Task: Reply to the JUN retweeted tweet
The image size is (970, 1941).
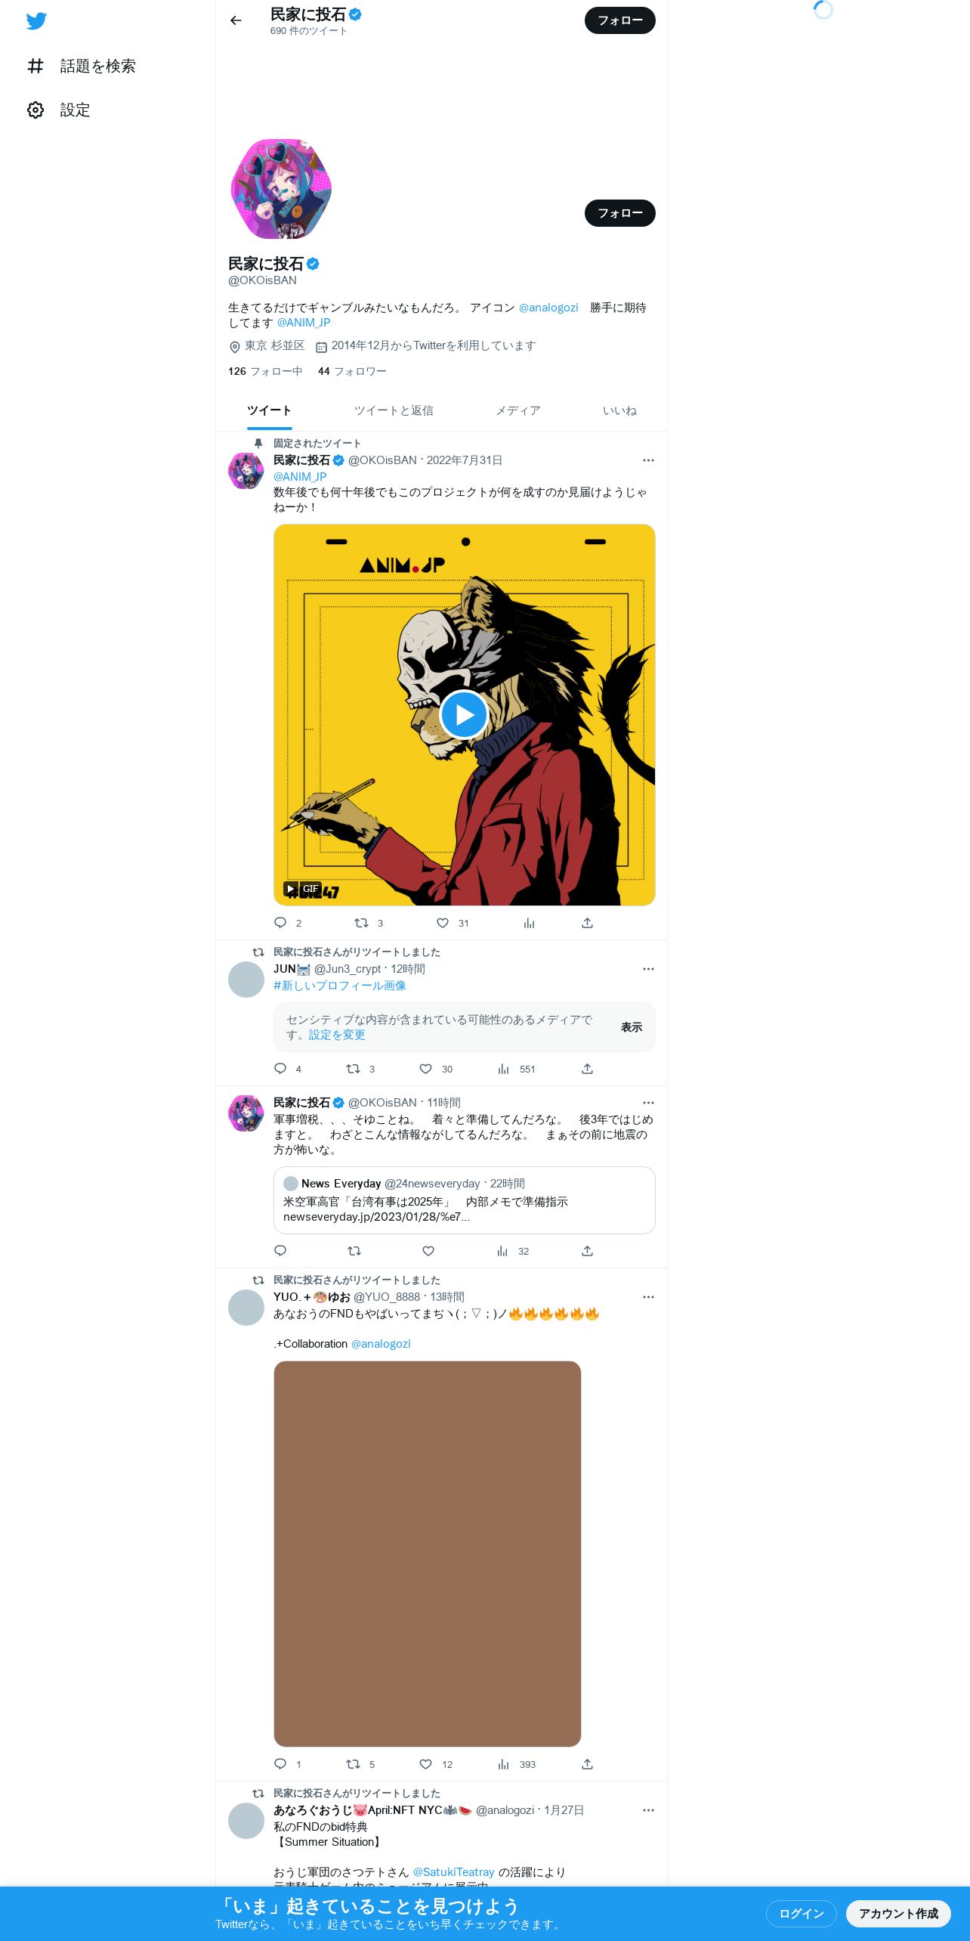Action: 280,1069
